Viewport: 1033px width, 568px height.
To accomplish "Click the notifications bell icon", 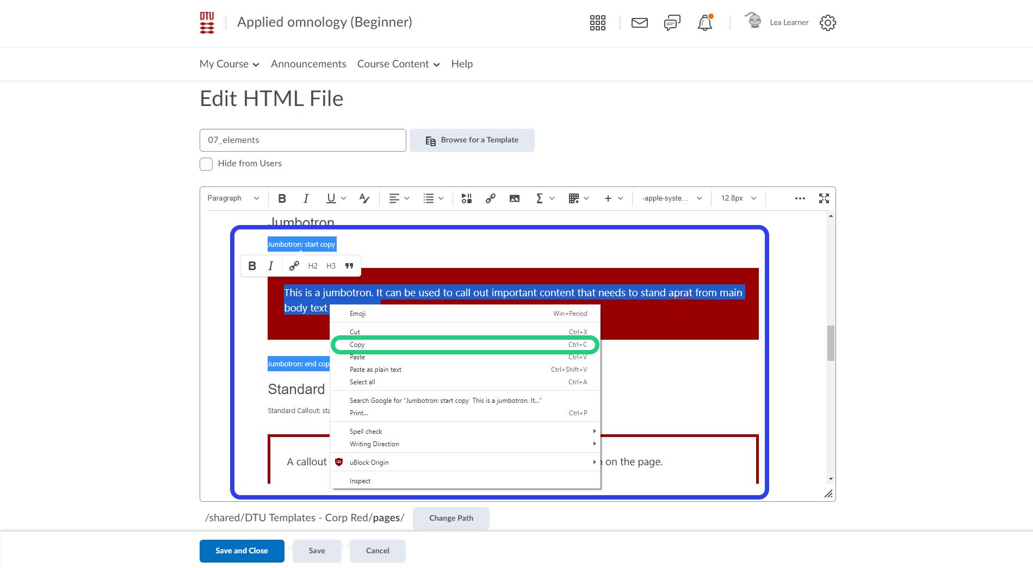I will click(x=704, y=23).
